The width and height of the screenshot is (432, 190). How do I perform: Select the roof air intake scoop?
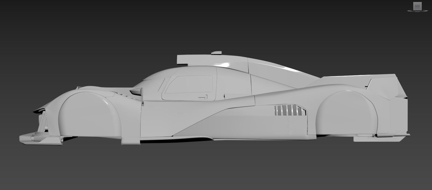click(x=212, y=63)
